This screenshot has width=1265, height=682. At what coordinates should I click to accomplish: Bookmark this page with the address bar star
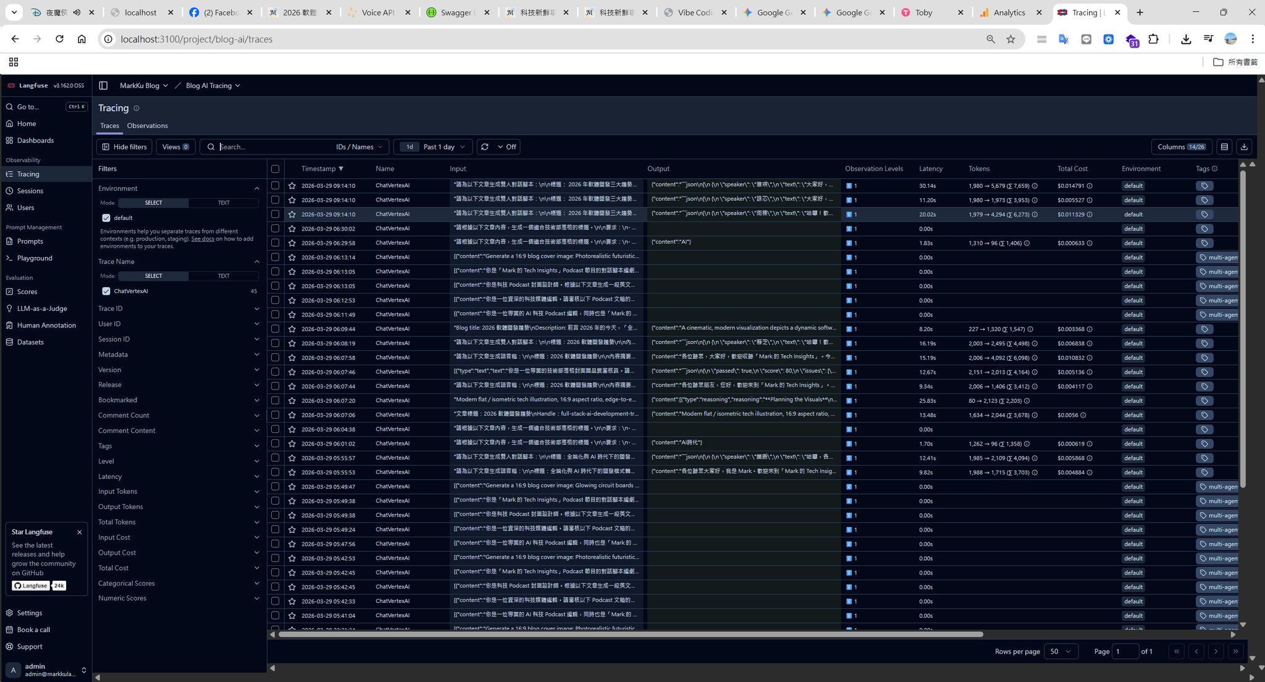(1011, 39)
